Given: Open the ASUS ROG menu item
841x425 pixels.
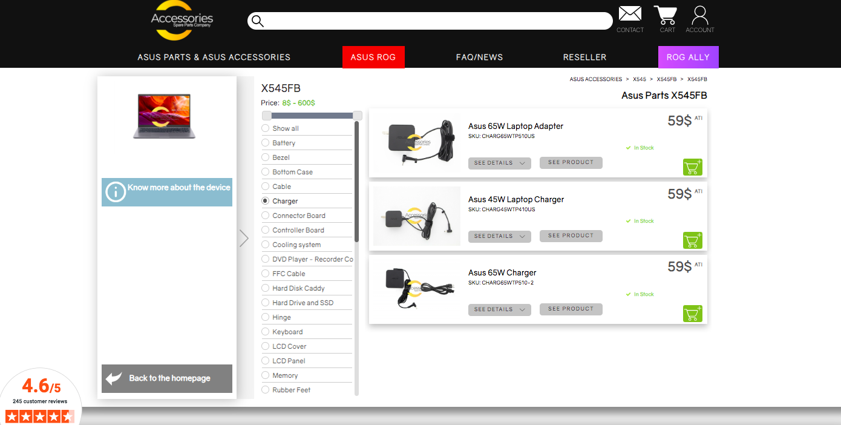Looking at the screenshot, I should (373, 57).
